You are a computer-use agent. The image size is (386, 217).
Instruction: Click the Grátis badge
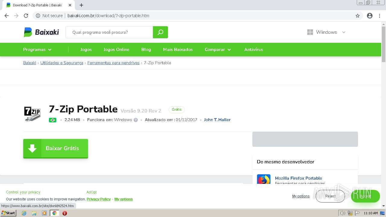tap(177, 109)
